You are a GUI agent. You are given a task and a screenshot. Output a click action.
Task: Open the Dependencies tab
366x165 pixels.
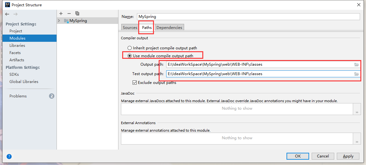click(x=169, y=28)
